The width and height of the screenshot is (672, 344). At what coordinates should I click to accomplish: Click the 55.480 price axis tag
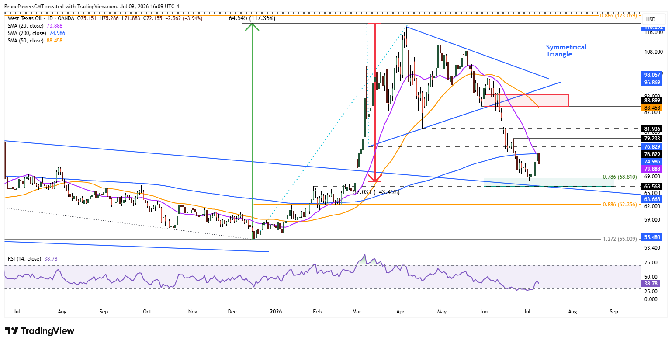pos(652,237)
